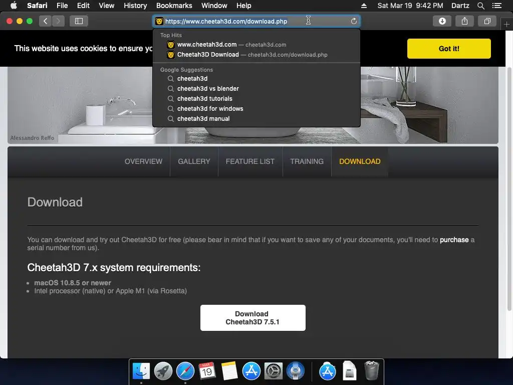
Task: Open the Bookmarks menu
Action: (x=174, y=6)
